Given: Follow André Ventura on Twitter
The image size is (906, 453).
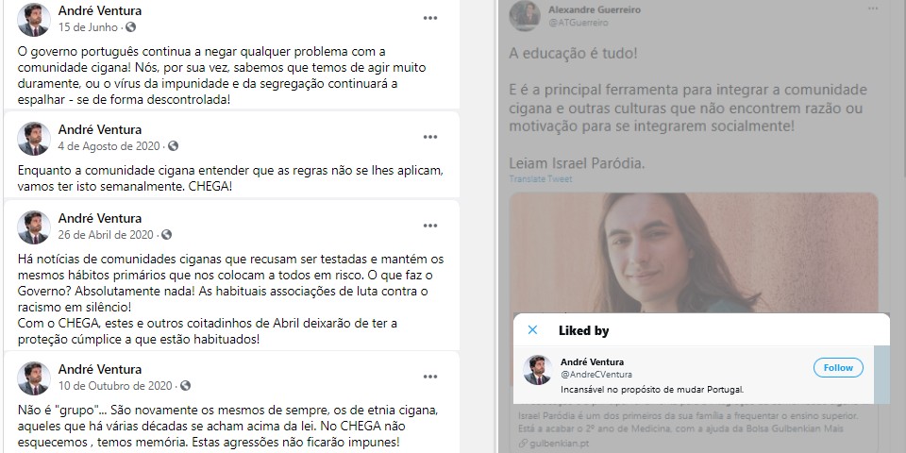Looking at the screenshot, I should 838,367.
